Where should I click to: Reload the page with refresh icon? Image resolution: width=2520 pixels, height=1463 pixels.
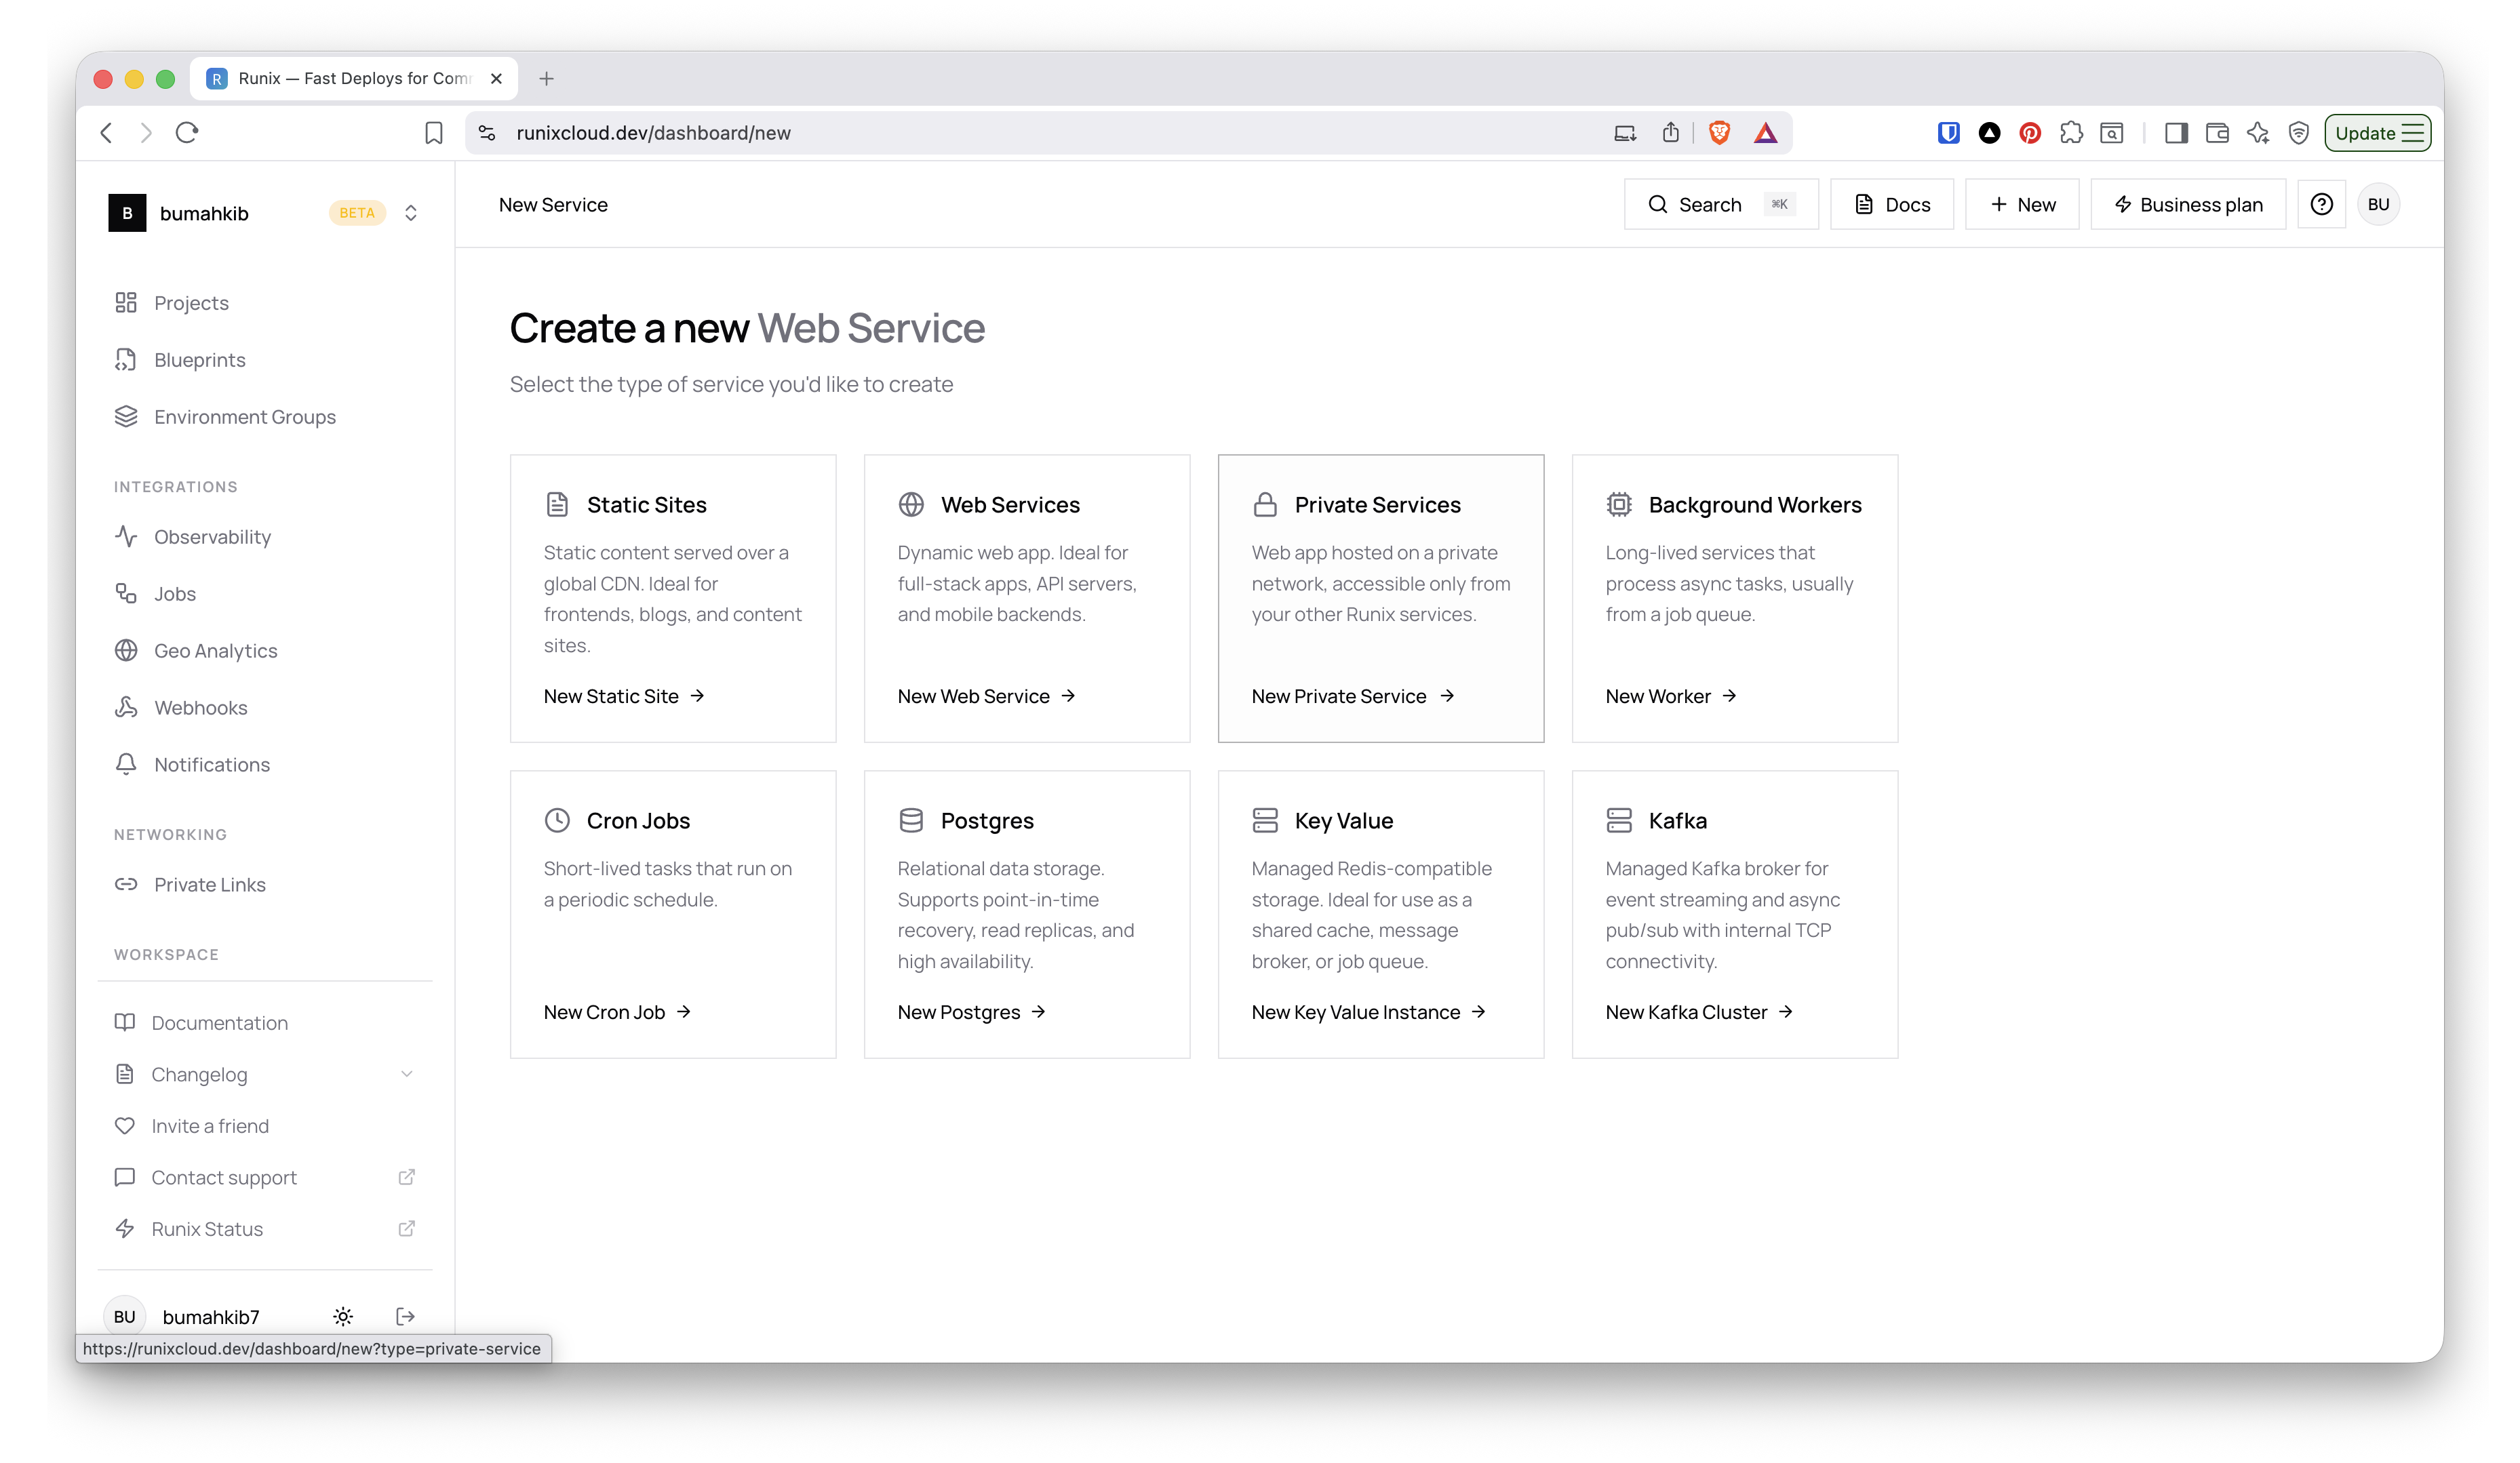coord(187,133)
